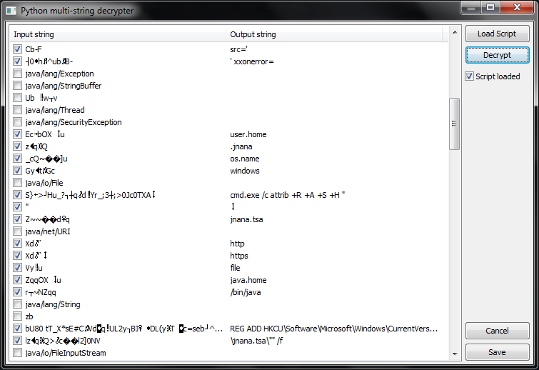The height and width of the screenshot is (370, 539).
Task: Select the REG ADD HKCU output cell
Action: click(x=334, y=329)
